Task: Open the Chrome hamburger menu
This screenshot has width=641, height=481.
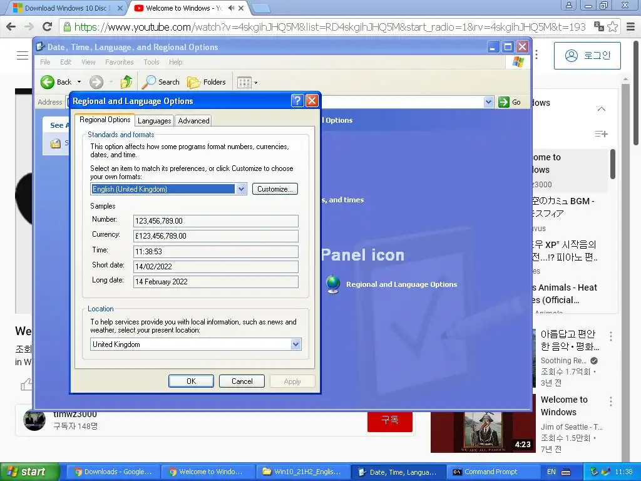Action: pos(630,27)
